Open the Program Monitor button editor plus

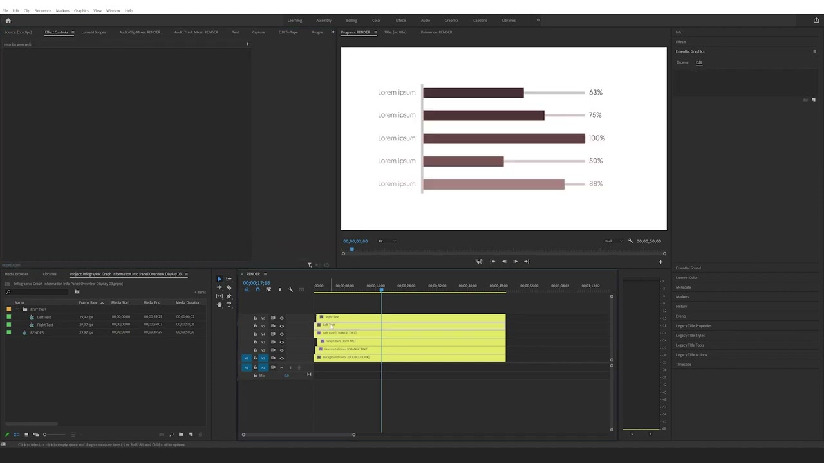coord(660,262)
